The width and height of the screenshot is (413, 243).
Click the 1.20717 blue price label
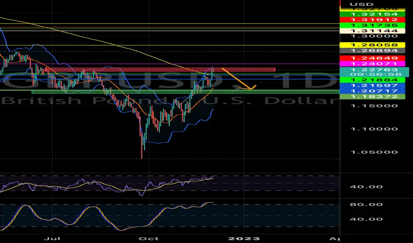coord(372,91)
